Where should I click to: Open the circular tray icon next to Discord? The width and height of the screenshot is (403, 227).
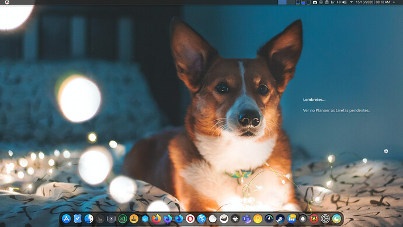321,2
